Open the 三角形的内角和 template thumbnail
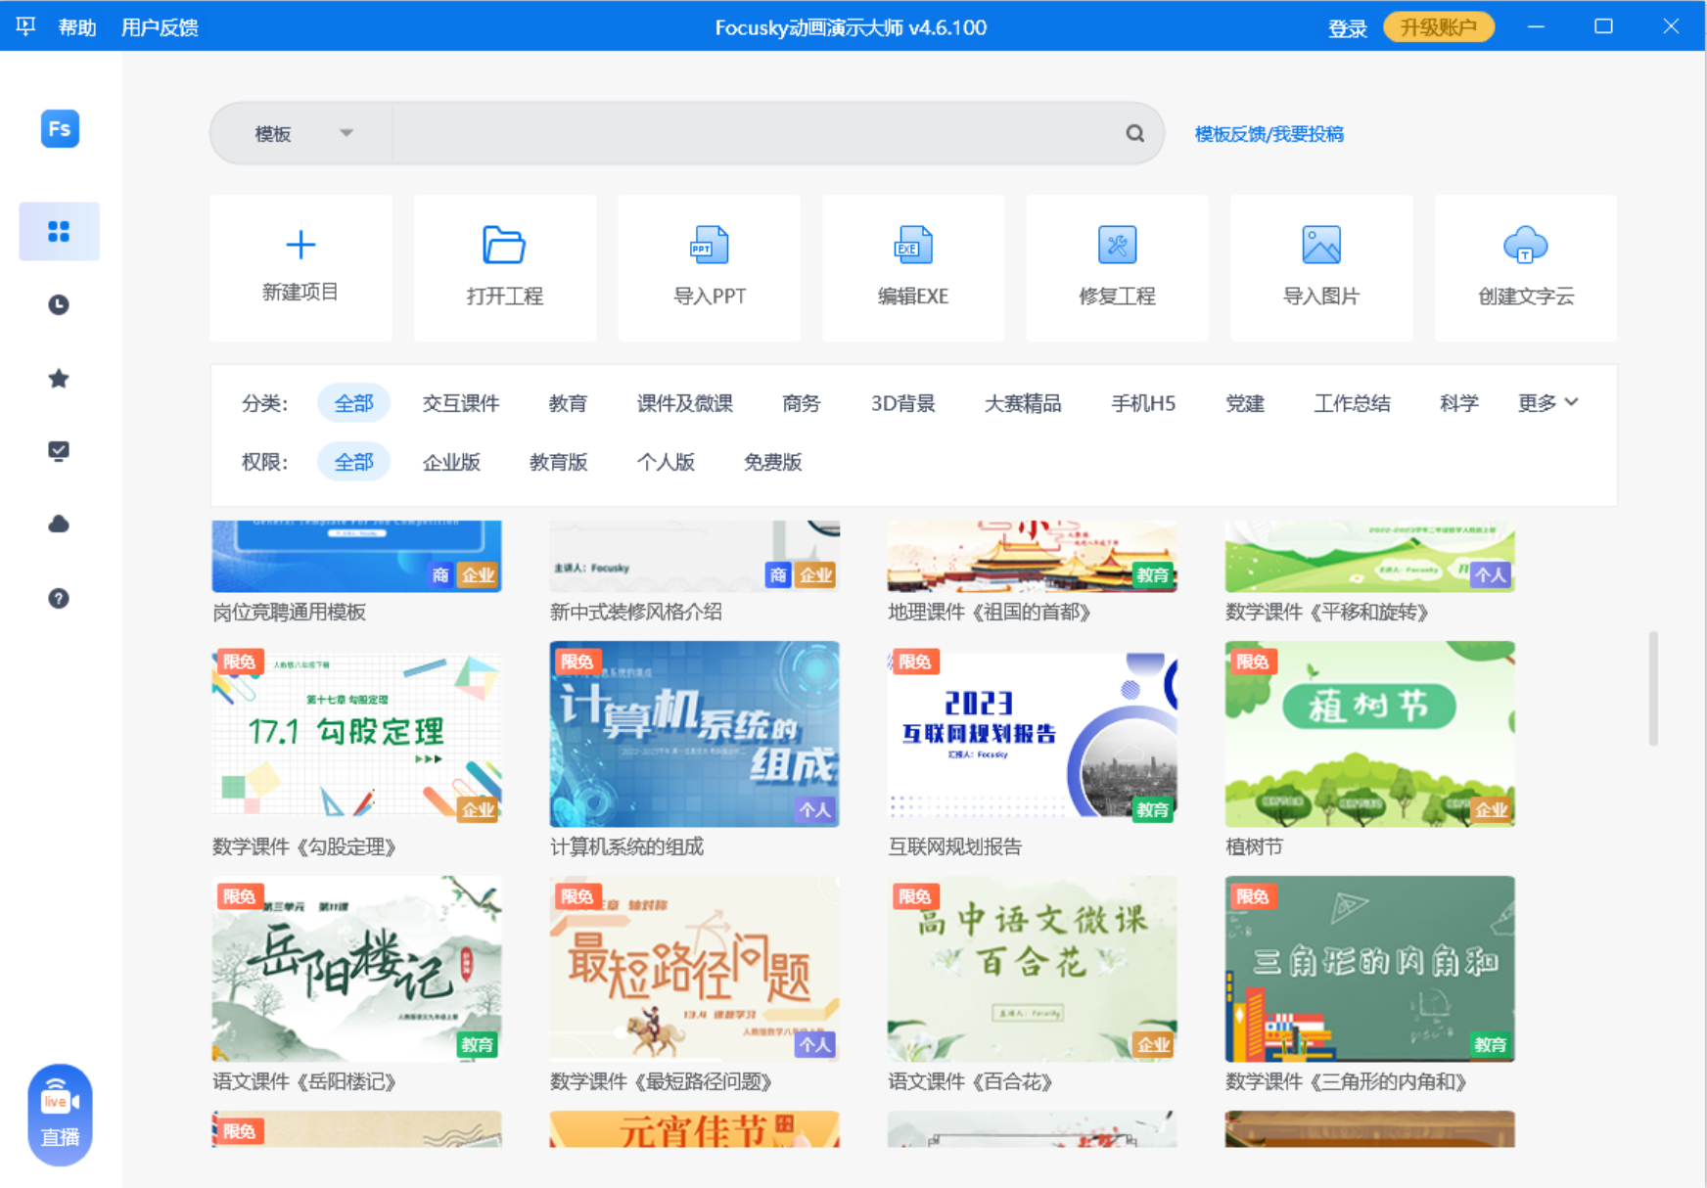The image size is (1707, 1188). pos(1369,969)
